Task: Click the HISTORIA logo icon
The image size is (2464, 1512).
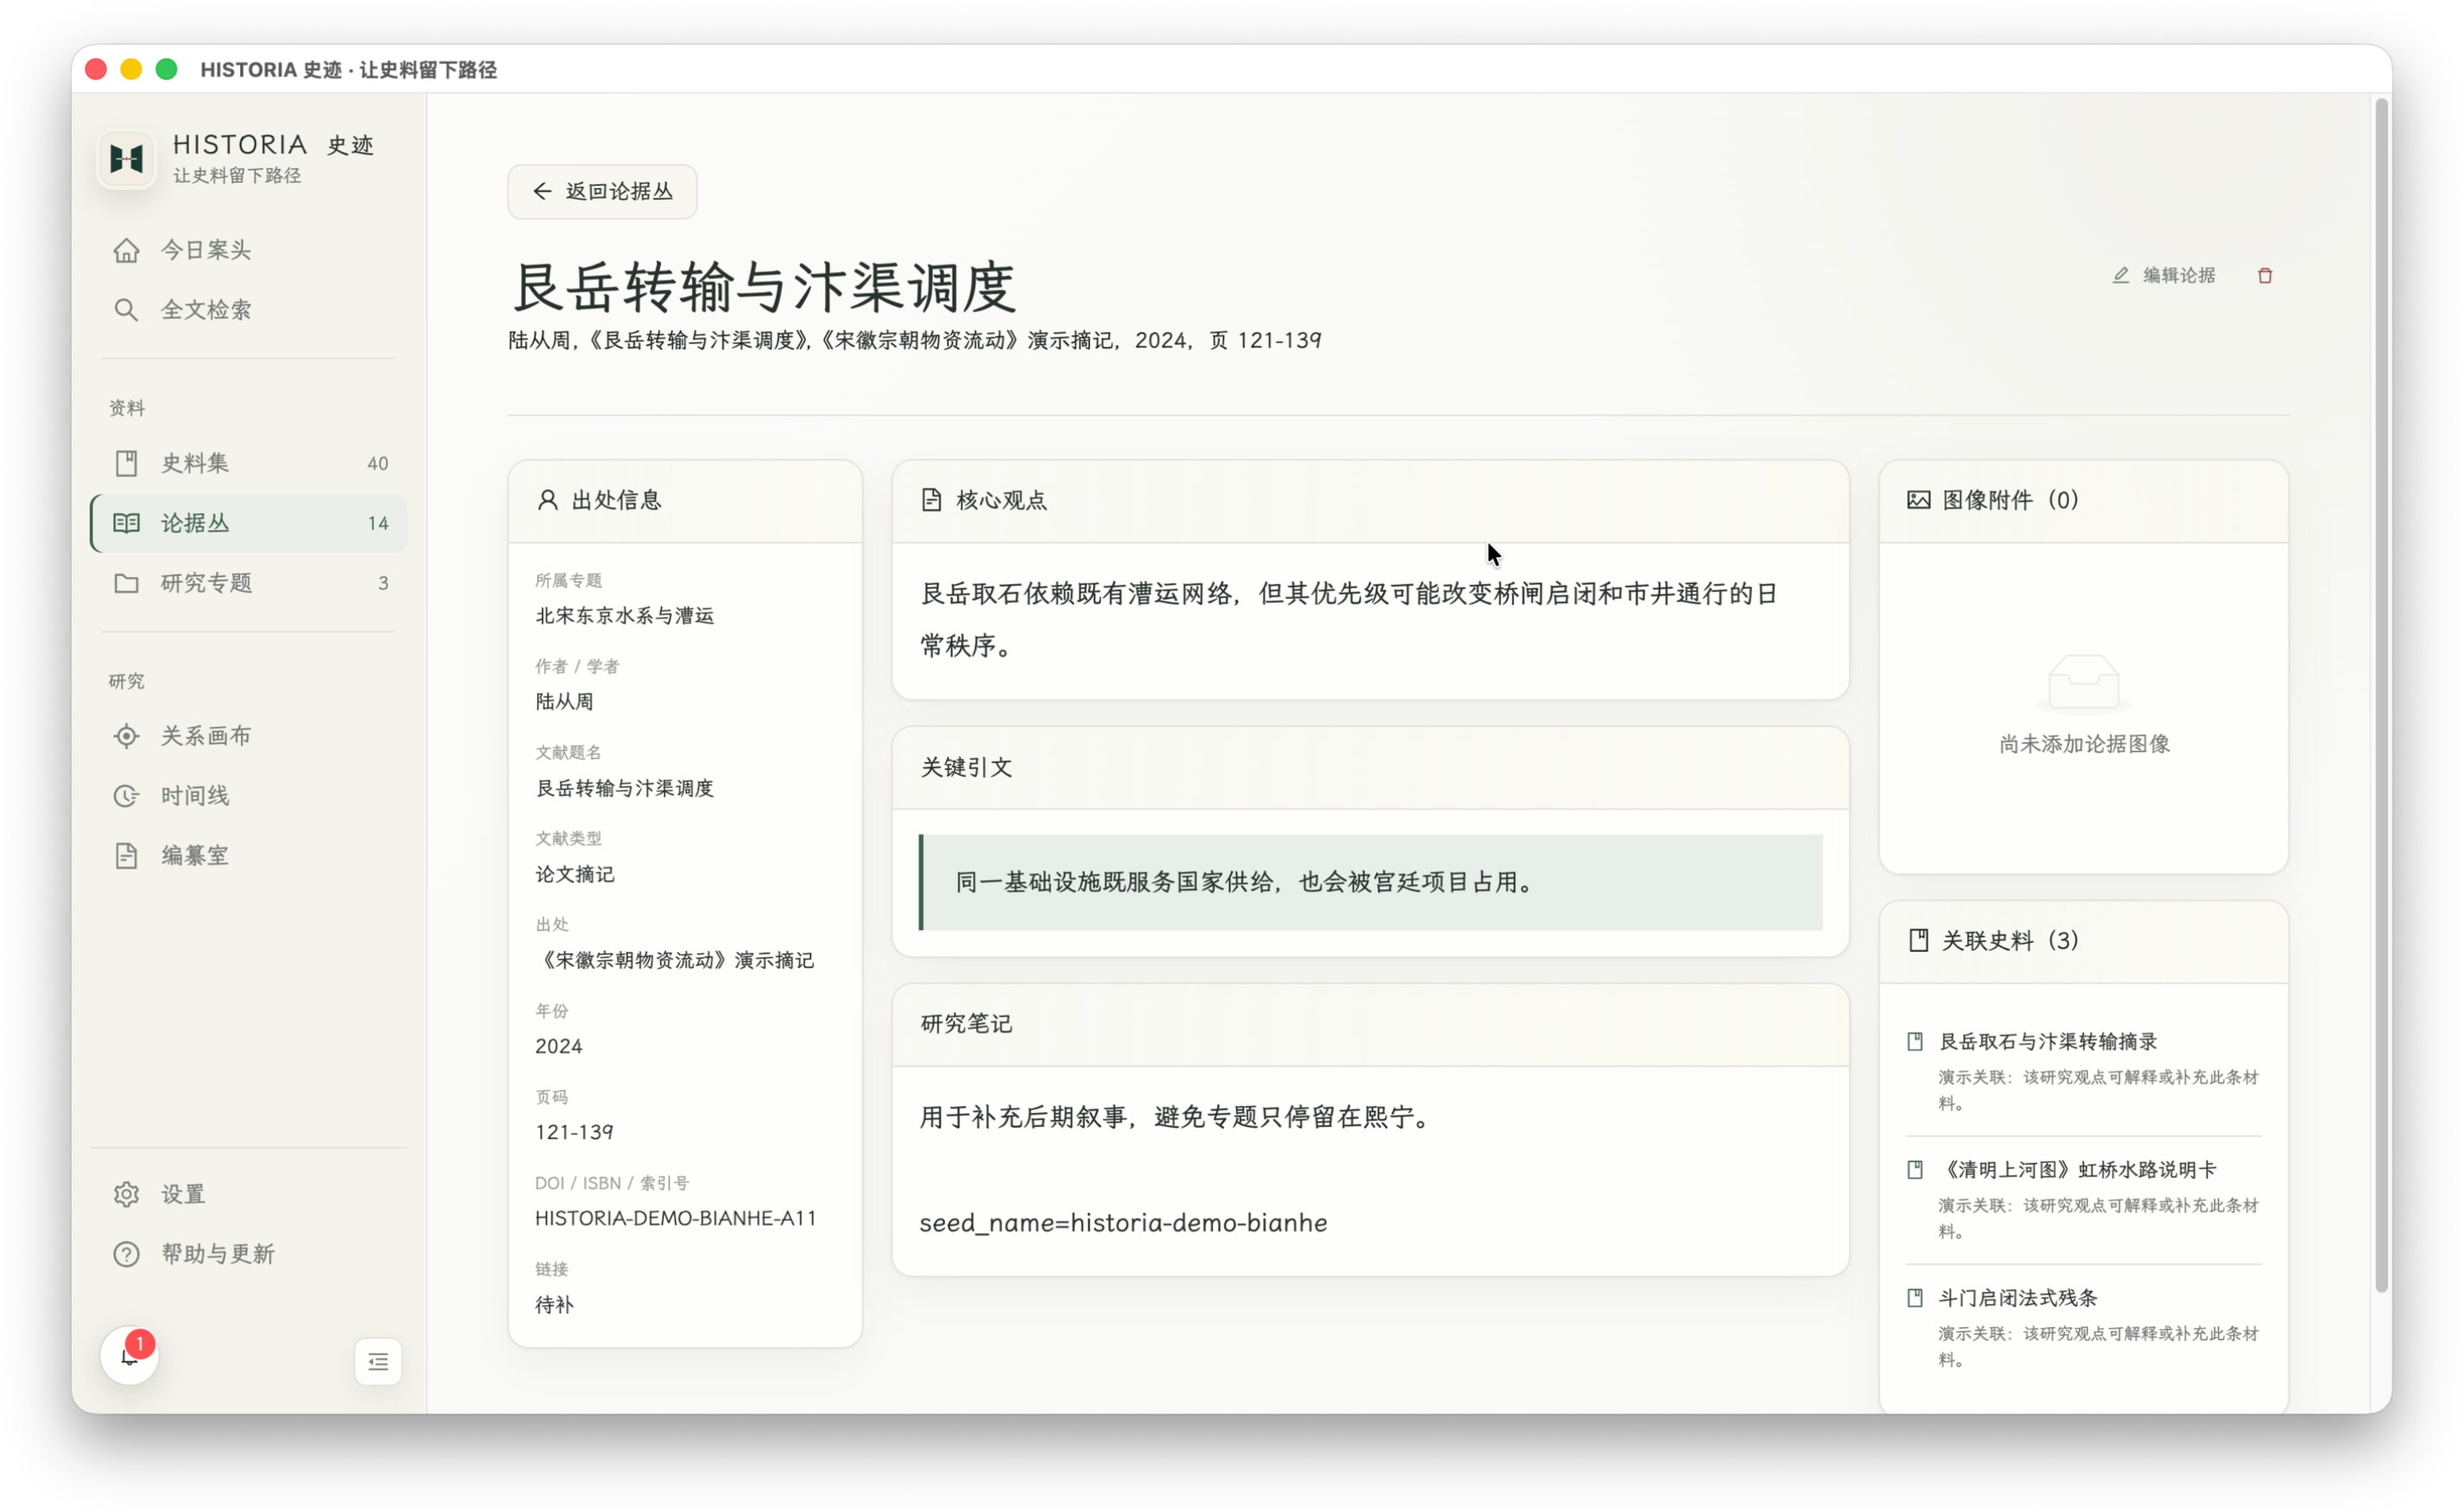Action: pyautogui.click(x=127, y=158)
